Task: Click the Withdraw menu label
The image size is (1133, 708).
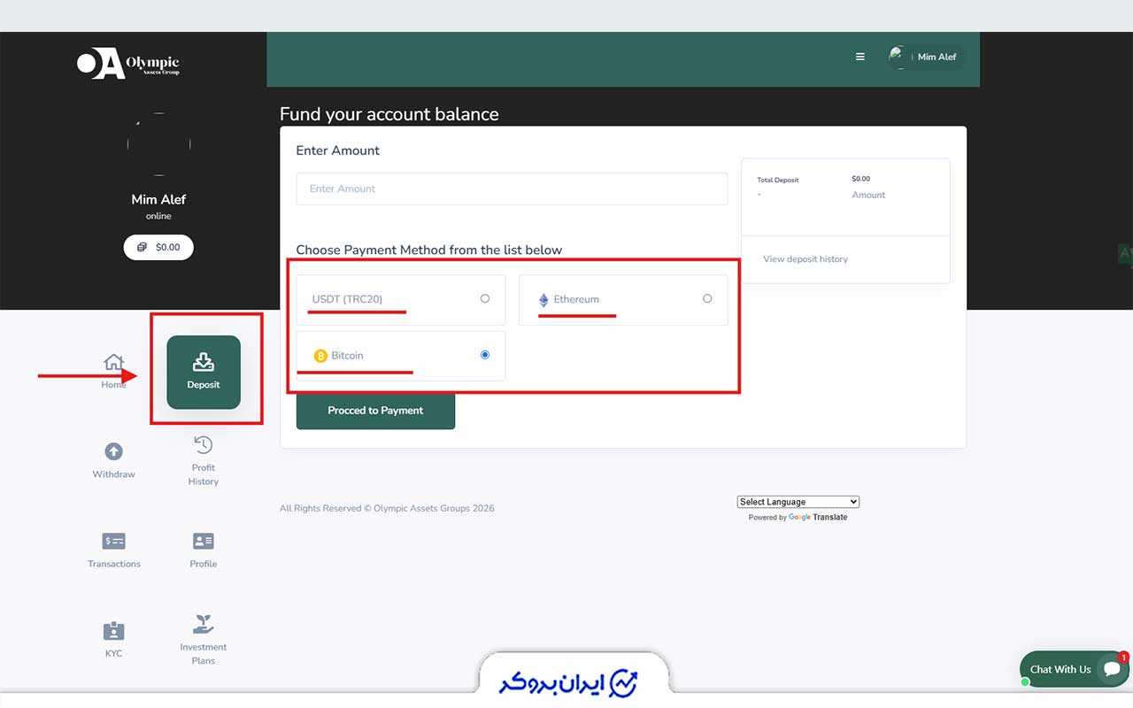Action: tap(113, 474)
